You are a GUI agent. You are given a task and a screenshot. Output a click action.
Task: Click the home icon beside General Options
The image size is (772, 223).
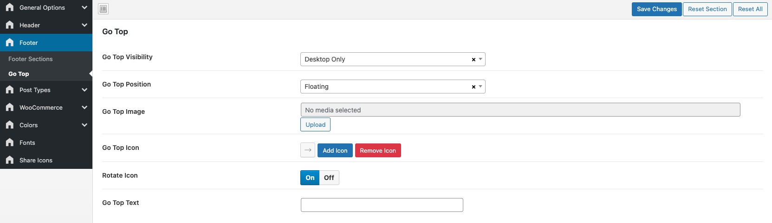pyautogui.click(x=10, y=7)
